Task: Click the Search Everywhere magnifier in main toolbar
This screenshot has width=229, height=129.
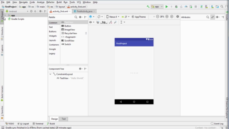Action: tap(222, 6)
